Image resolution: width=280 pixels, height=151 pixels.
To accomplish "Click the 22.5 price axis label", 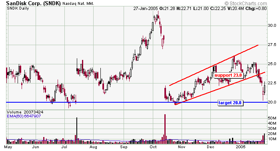I will (x=272, y=83).
